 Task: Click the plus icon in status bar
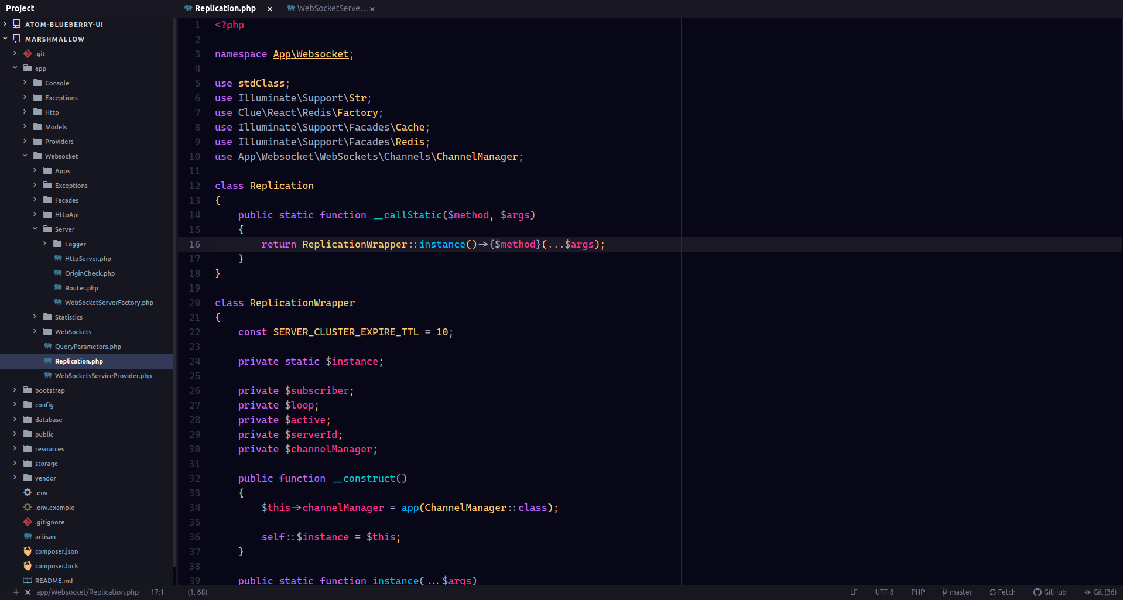[16, 592]
